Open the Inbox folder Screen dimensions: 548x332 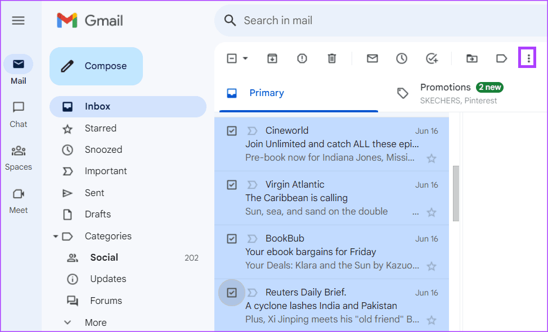tap(128, 107)
